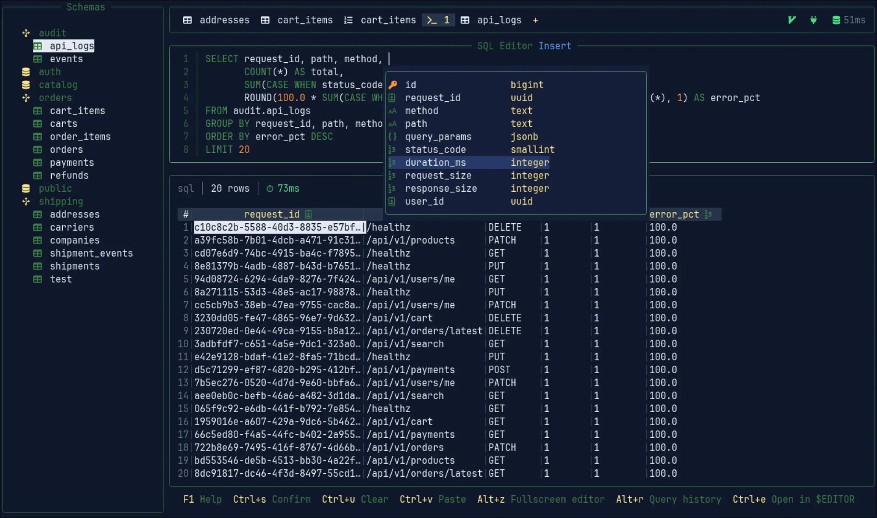
Task: Click the green V logo icon
Action: (791, 20)
